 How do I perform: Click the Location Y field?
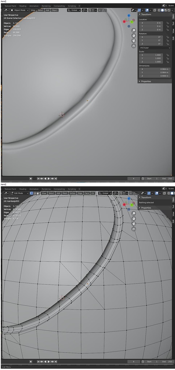[151, 26]
